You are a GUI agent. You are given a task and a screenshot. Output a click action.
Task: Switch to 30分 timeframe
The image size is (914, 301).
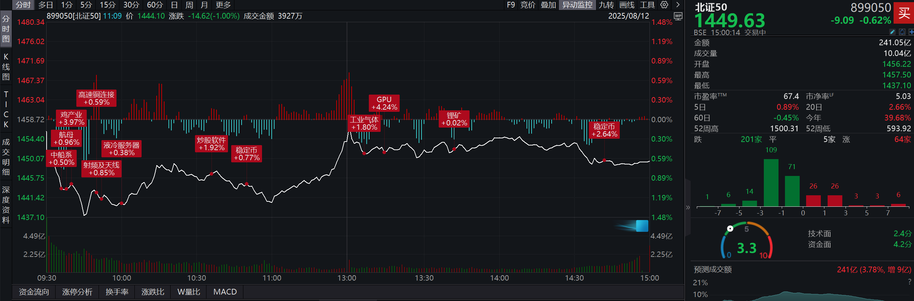pyautogui.click(x=131, y=5)
